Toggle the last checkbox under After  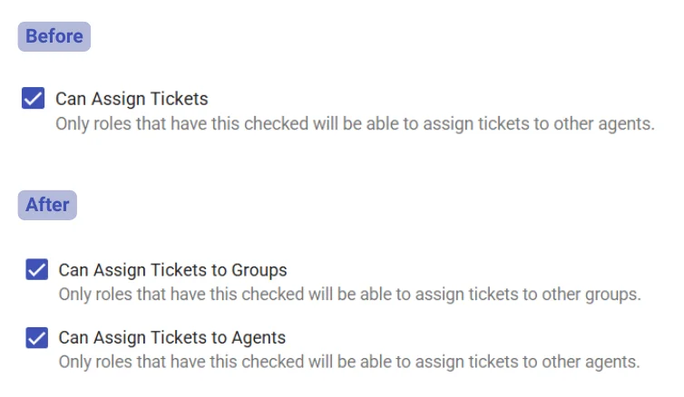37,338
